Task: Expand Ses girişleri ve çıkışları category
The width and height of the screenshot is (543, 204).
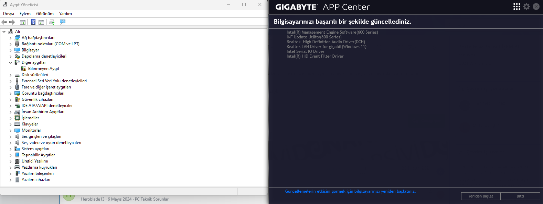Action: pyautogui.click(x=10, y=136)
